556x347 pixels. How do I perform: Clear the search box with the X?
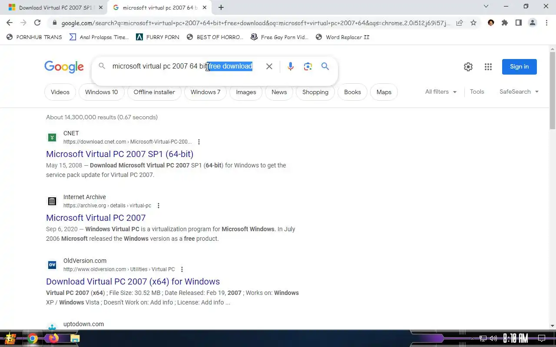click(x=269, y=66)
